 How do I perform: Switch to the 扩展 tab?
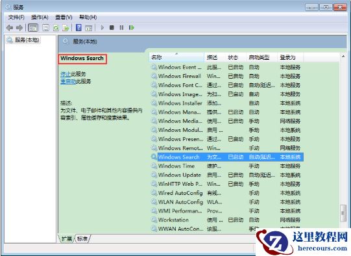(67, 238)
